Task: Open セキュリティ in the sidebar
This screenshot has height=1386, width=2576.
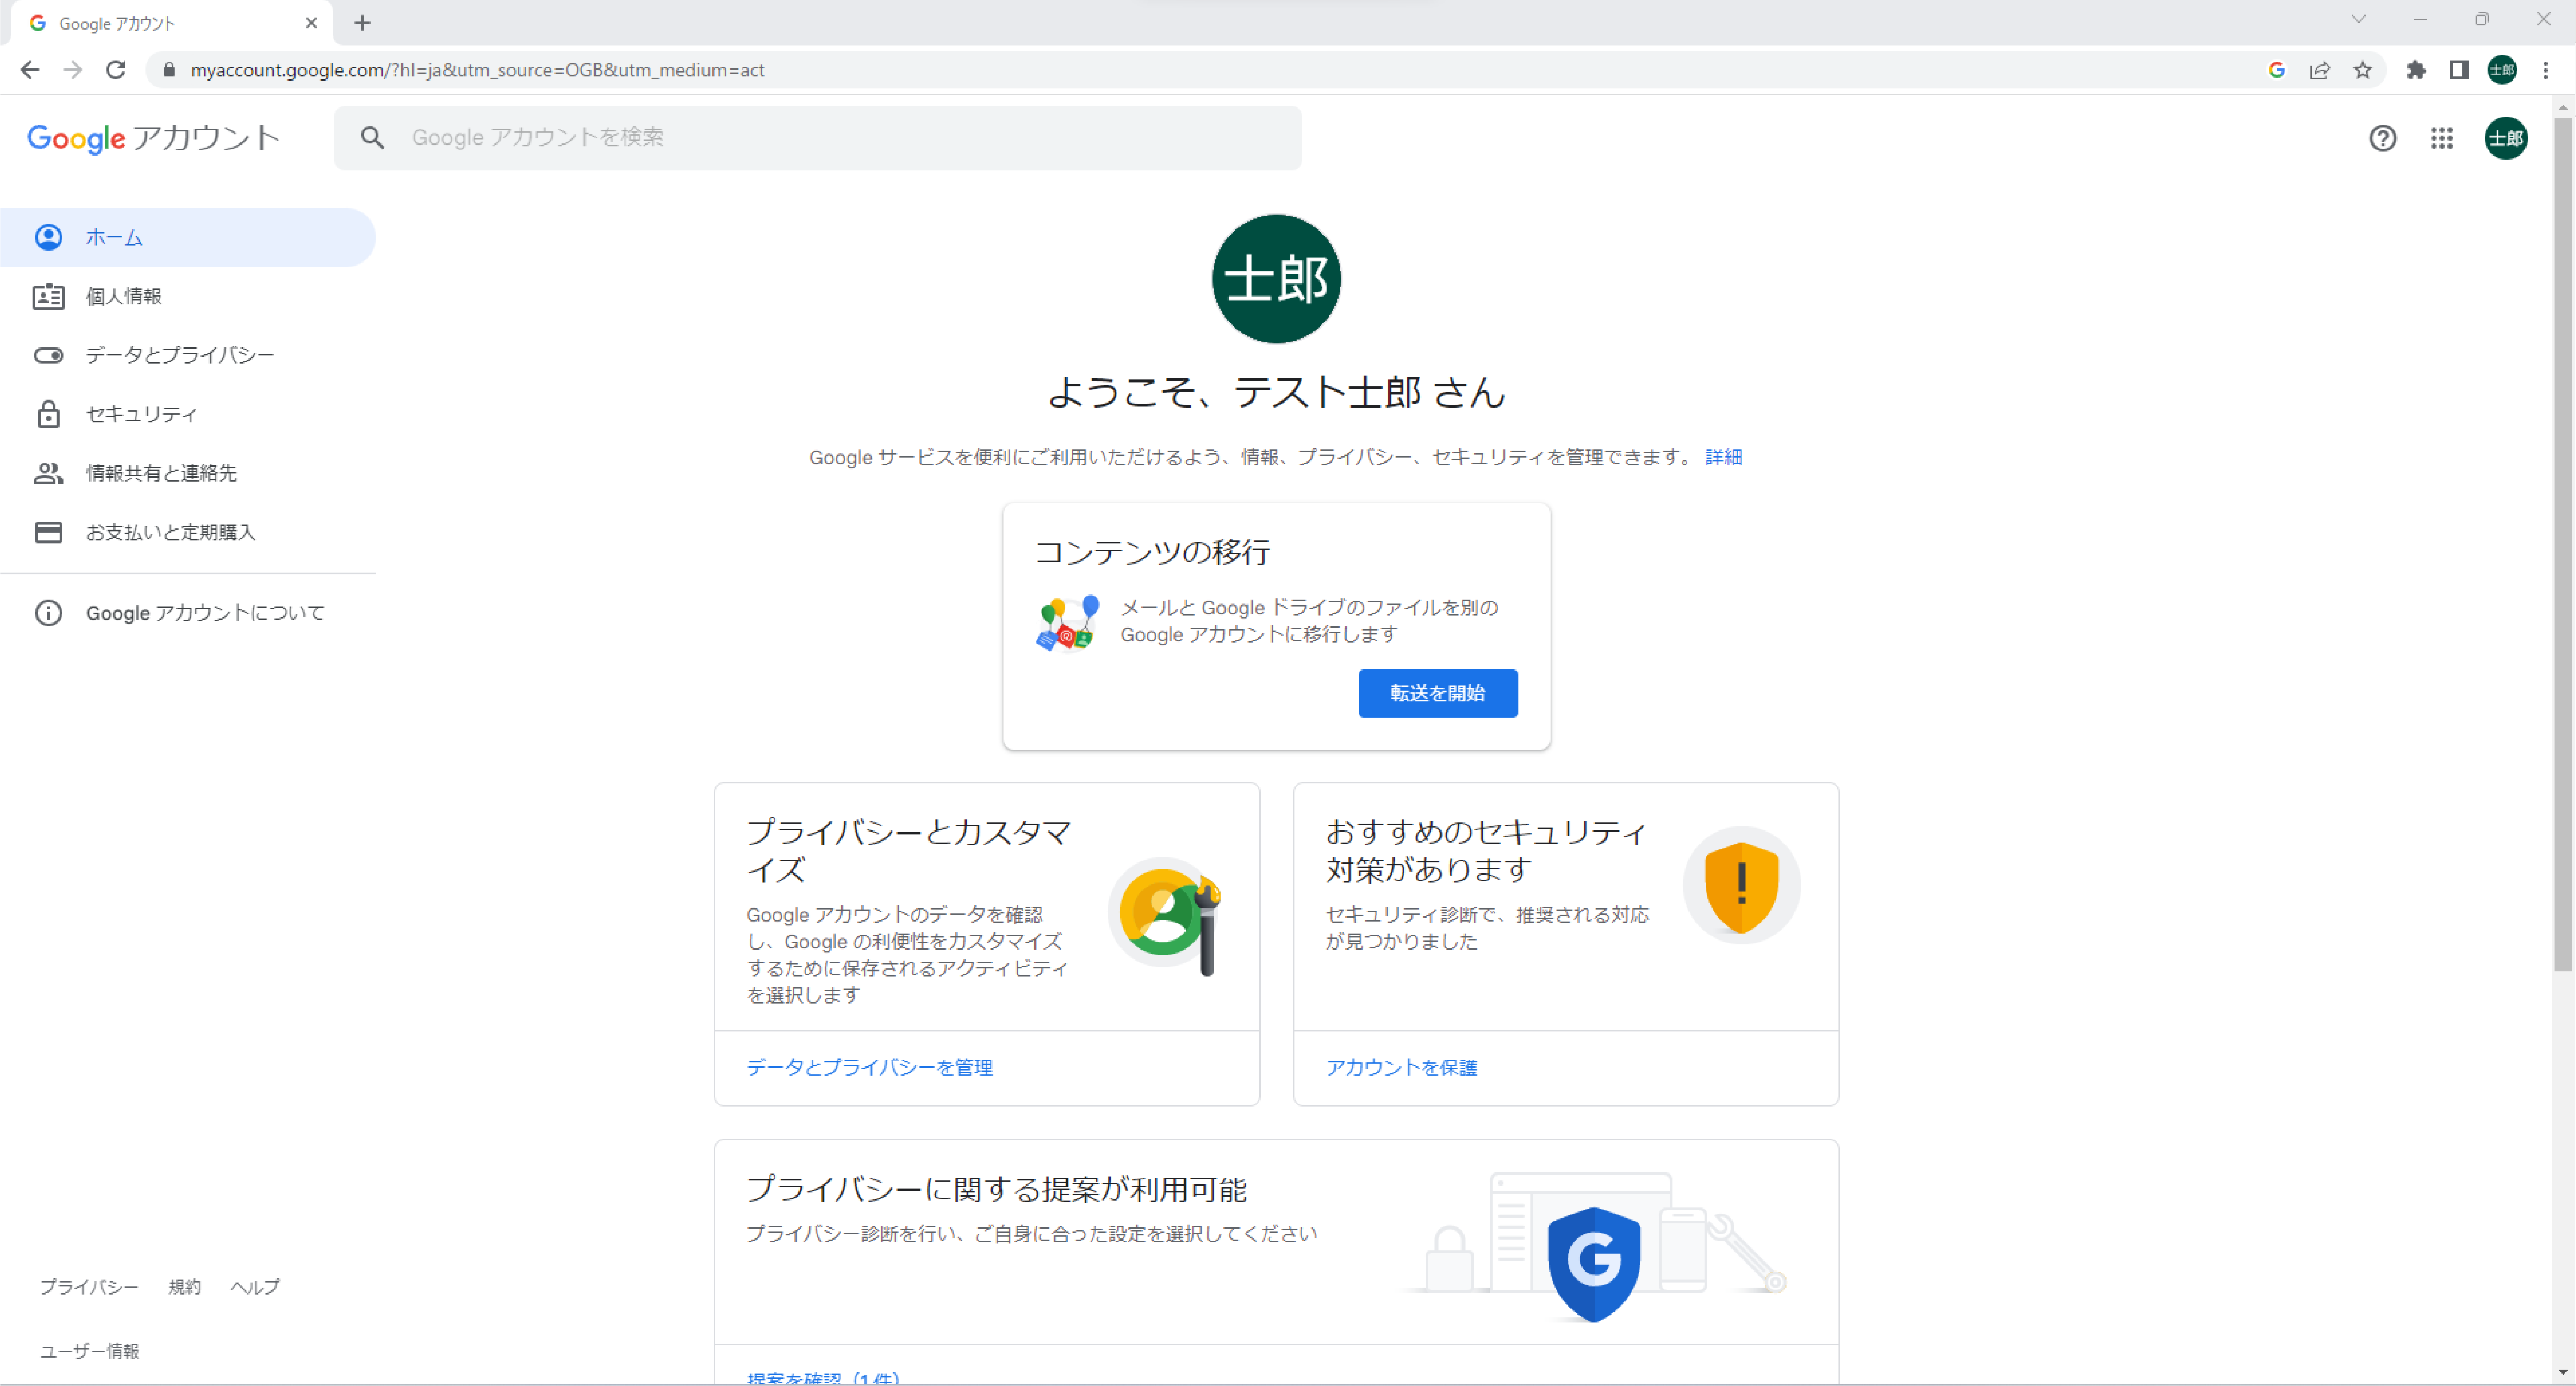Action: tap(187, 414)
